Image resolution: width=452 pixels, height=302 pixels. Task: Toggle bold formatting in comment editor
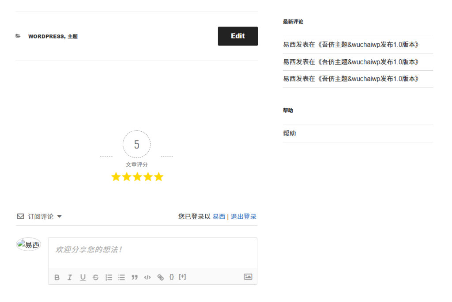(x=57, y=277)
